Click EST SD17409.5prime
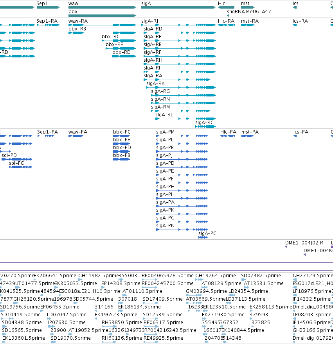Viewport: 333px width, 344px height. (x=150, y=303)
